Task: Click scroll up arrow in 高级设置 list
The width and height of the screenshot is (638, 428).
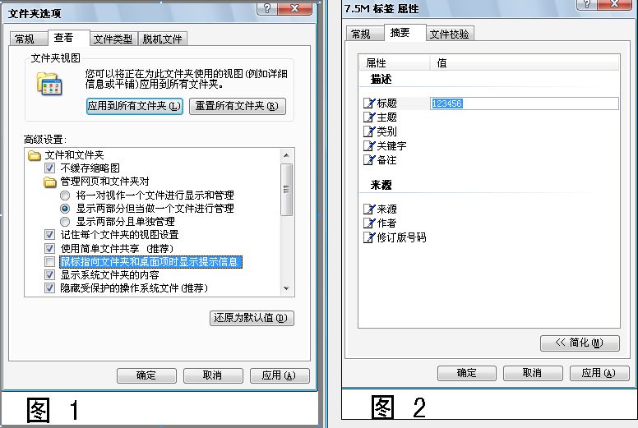Action: [286, 155]
